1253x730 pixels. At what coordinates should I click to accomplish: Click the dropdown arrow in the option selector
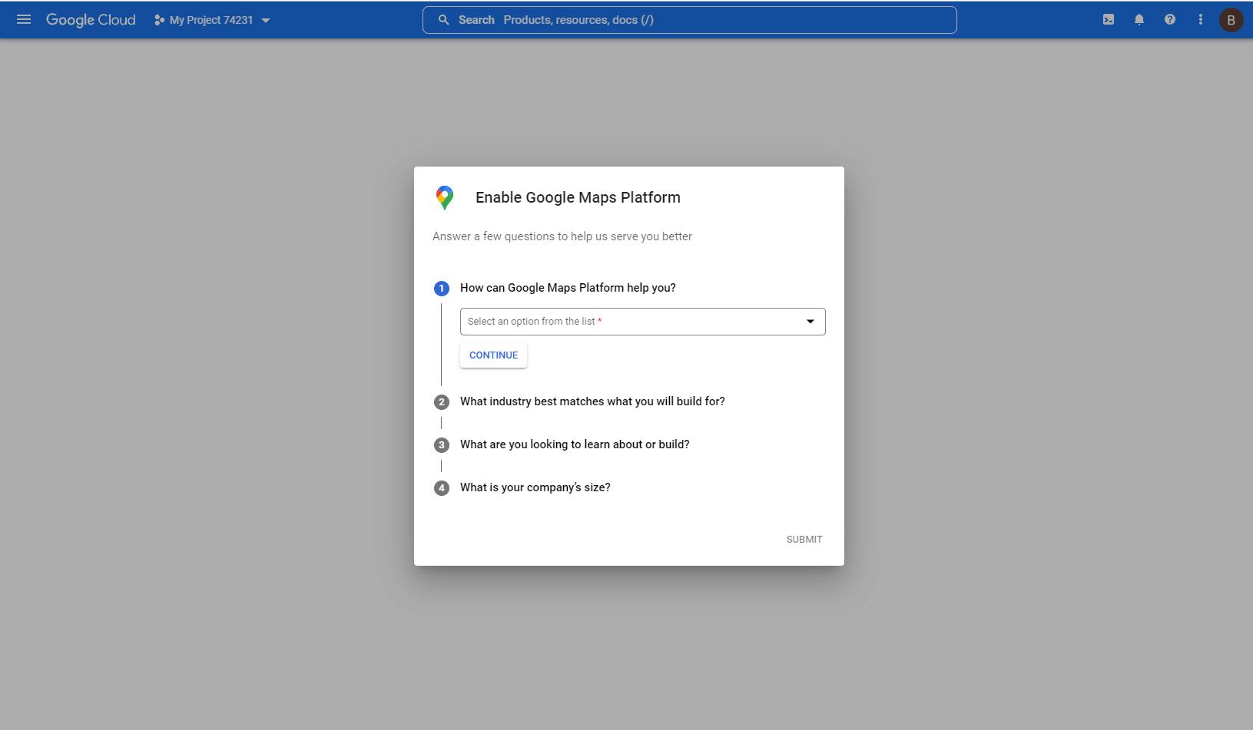click(810, 322)
